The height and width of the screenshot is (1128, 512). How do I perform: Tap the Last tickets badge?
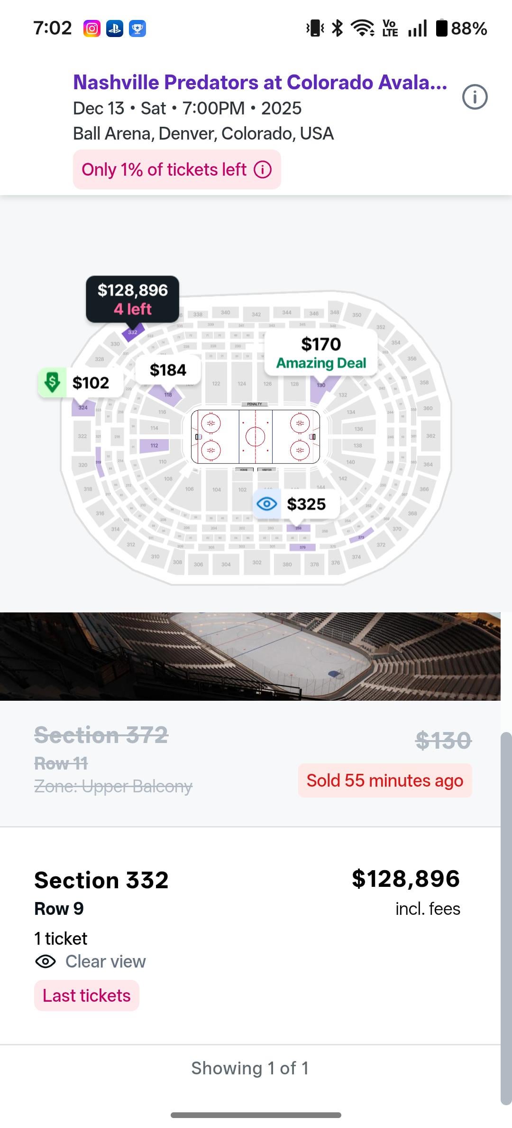pyautogui.click(x=87, y=996)
